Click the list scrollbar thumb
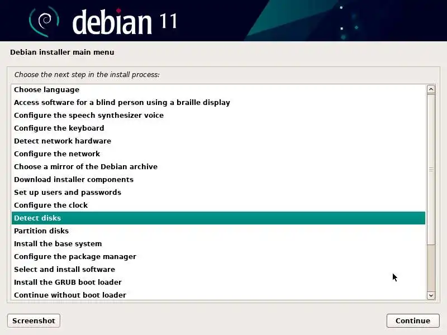Screen dimensions: 447x335 point(431,170)
